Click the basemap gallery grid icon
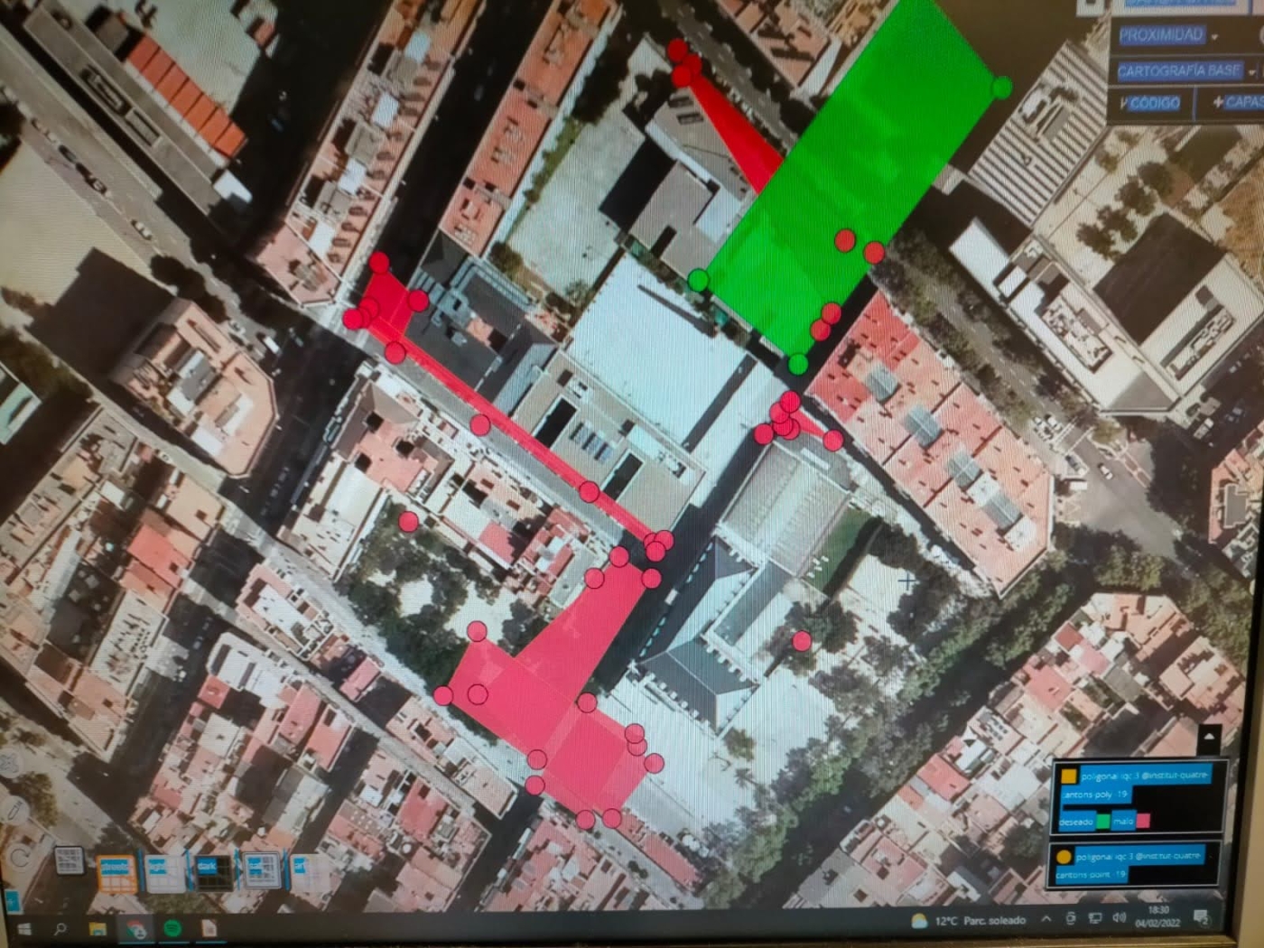This screenshot has height=948, width=1264. point(70,860)
